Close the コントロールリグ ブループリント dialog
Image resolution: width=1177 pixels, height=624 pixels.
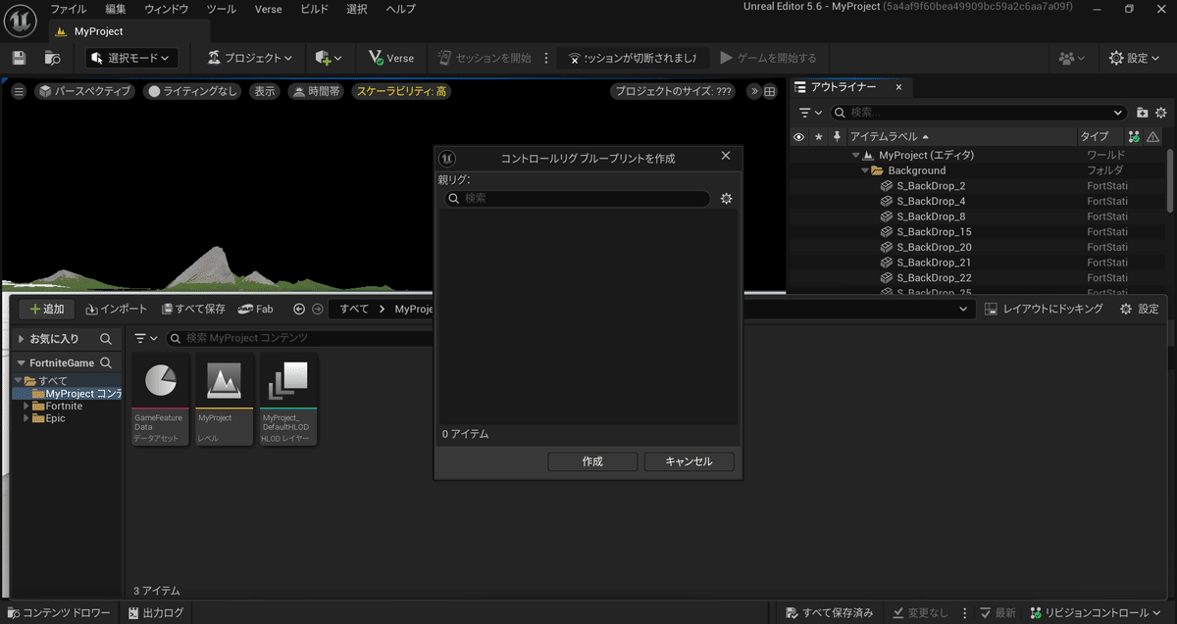coord(726,156)
